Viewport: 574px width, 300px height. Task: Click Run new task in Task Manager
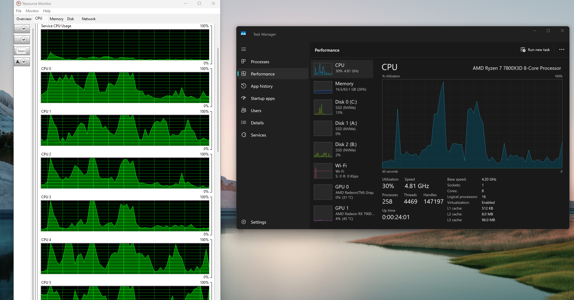click(535, 50)
